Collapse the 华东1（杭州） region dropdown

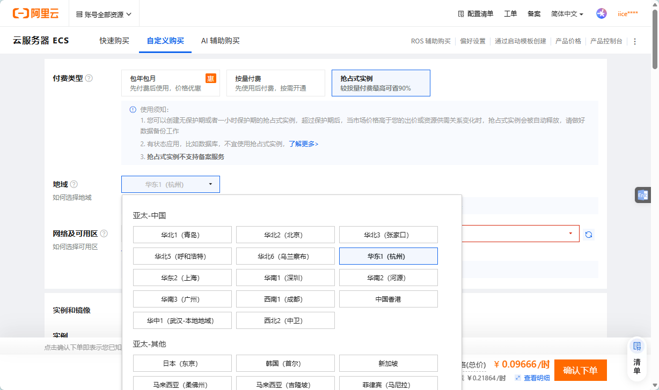[x=171, y=184]
